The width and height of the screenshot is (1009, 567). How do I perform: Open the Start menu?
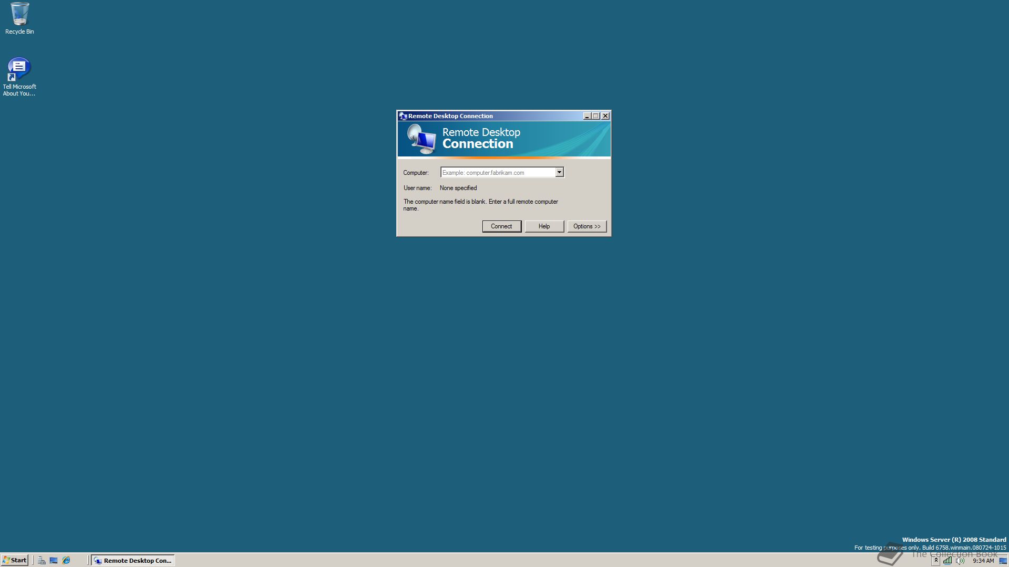(15, 560)
